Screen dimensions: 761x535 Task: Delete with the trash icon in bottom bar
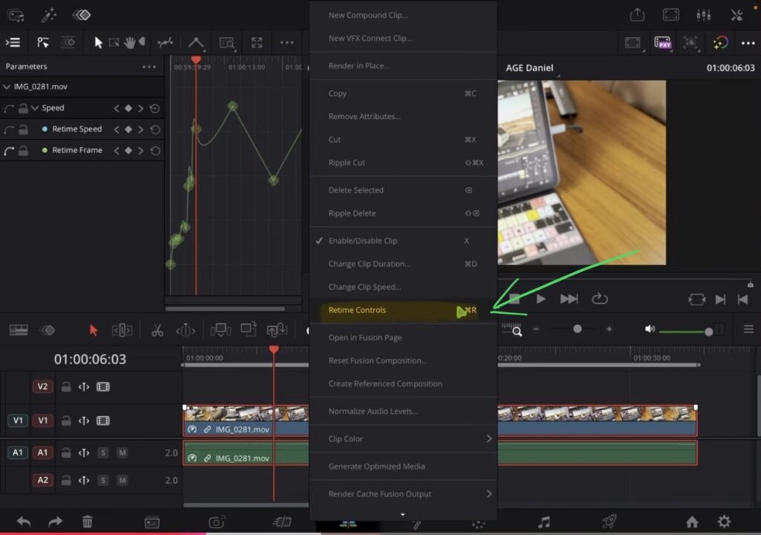[88, 522]
